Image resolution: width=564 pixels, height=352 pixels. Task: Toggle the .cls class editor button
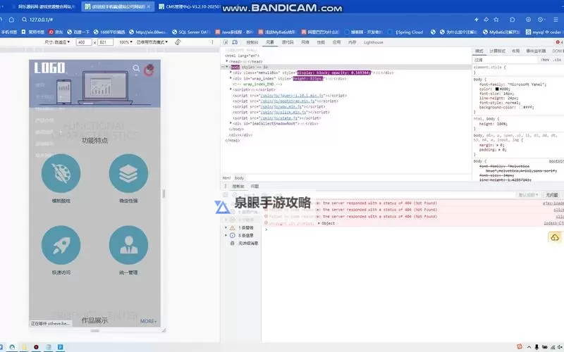(x=557, y=60)
